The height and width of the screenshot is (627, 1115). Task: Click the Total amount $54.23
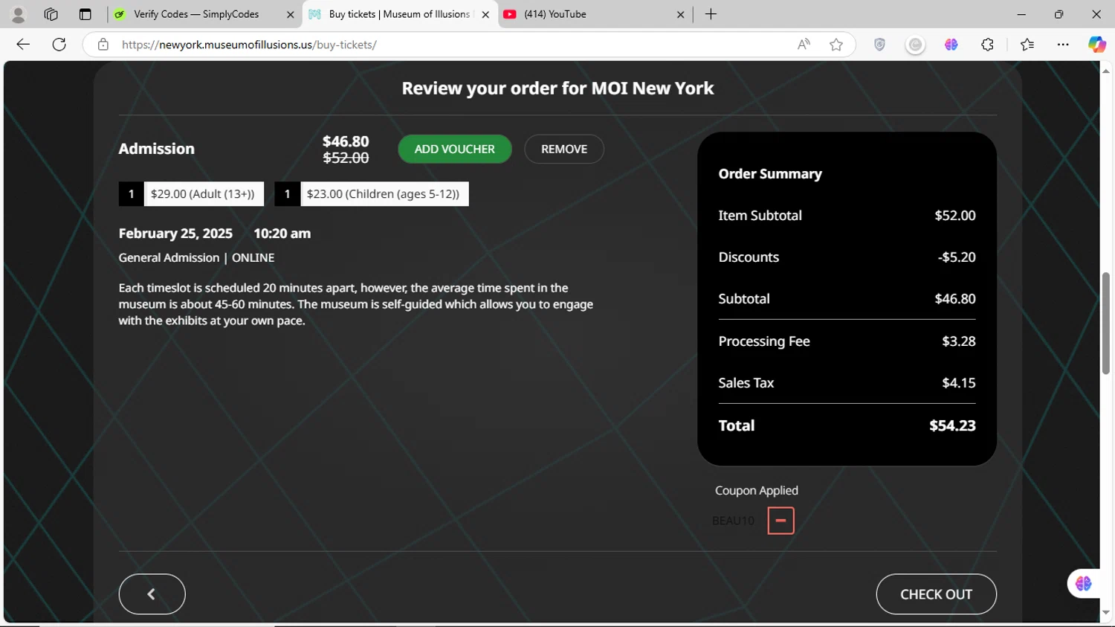[952, 425]
